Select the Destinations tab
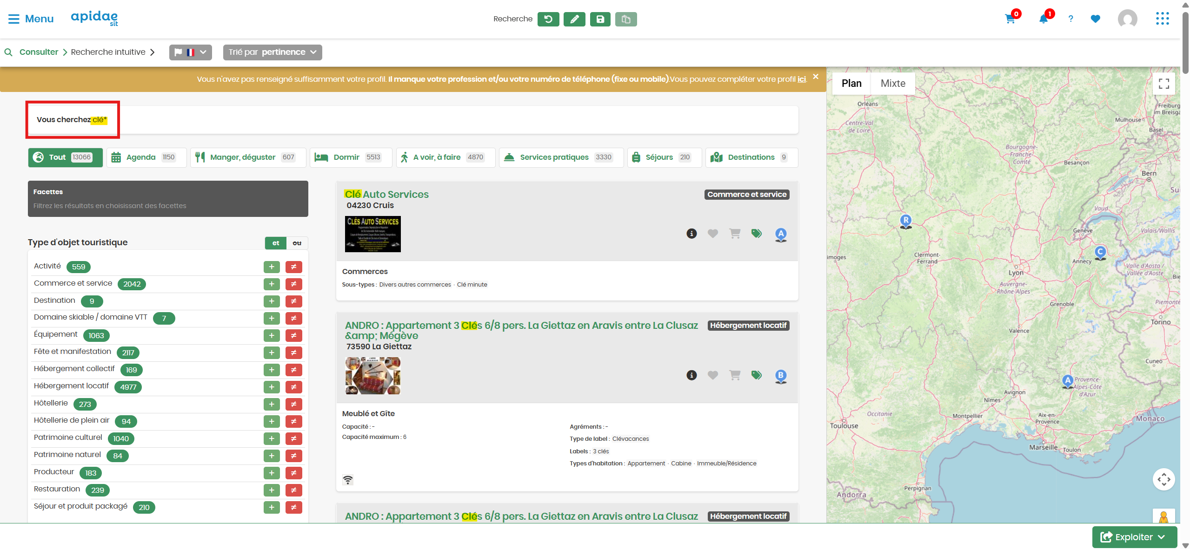The height and width of the screenshot is (549, 1190). tap(751, 157)
